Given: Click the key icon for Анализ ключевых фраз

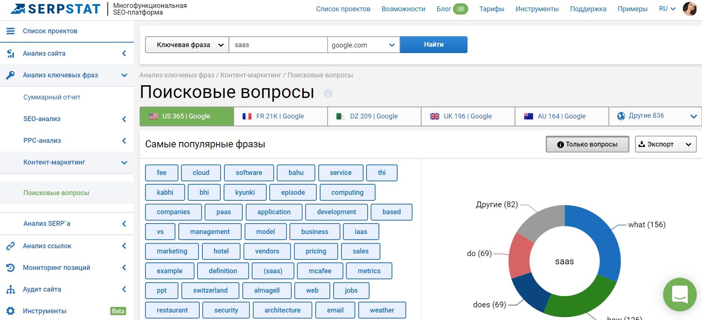Looking at the screenshot, I should [10, 75].
